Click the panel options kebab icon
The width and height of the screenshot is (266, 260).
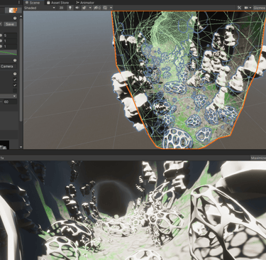pos(19,2)
